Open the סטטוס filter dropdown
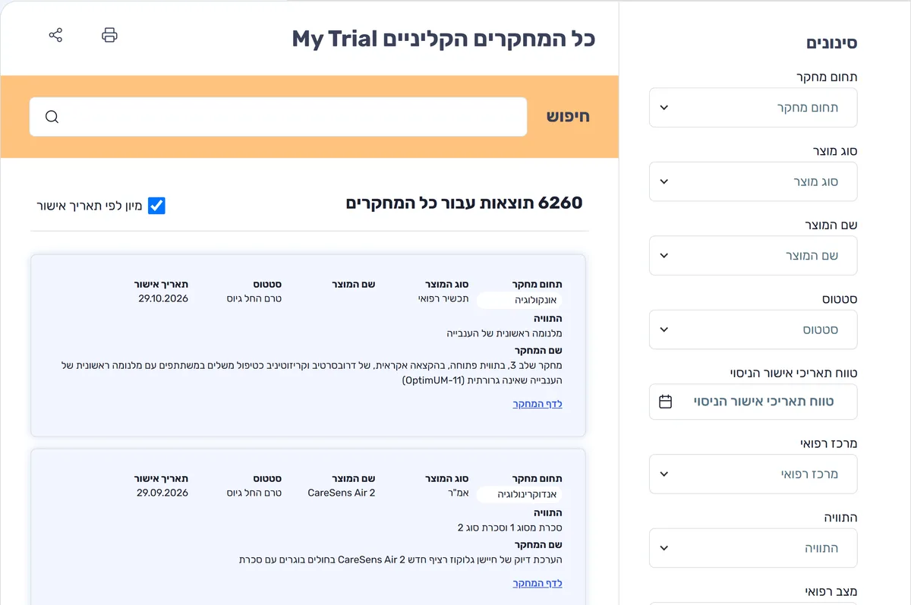This screenshot has height=605, width=911. tap(753, 329)
